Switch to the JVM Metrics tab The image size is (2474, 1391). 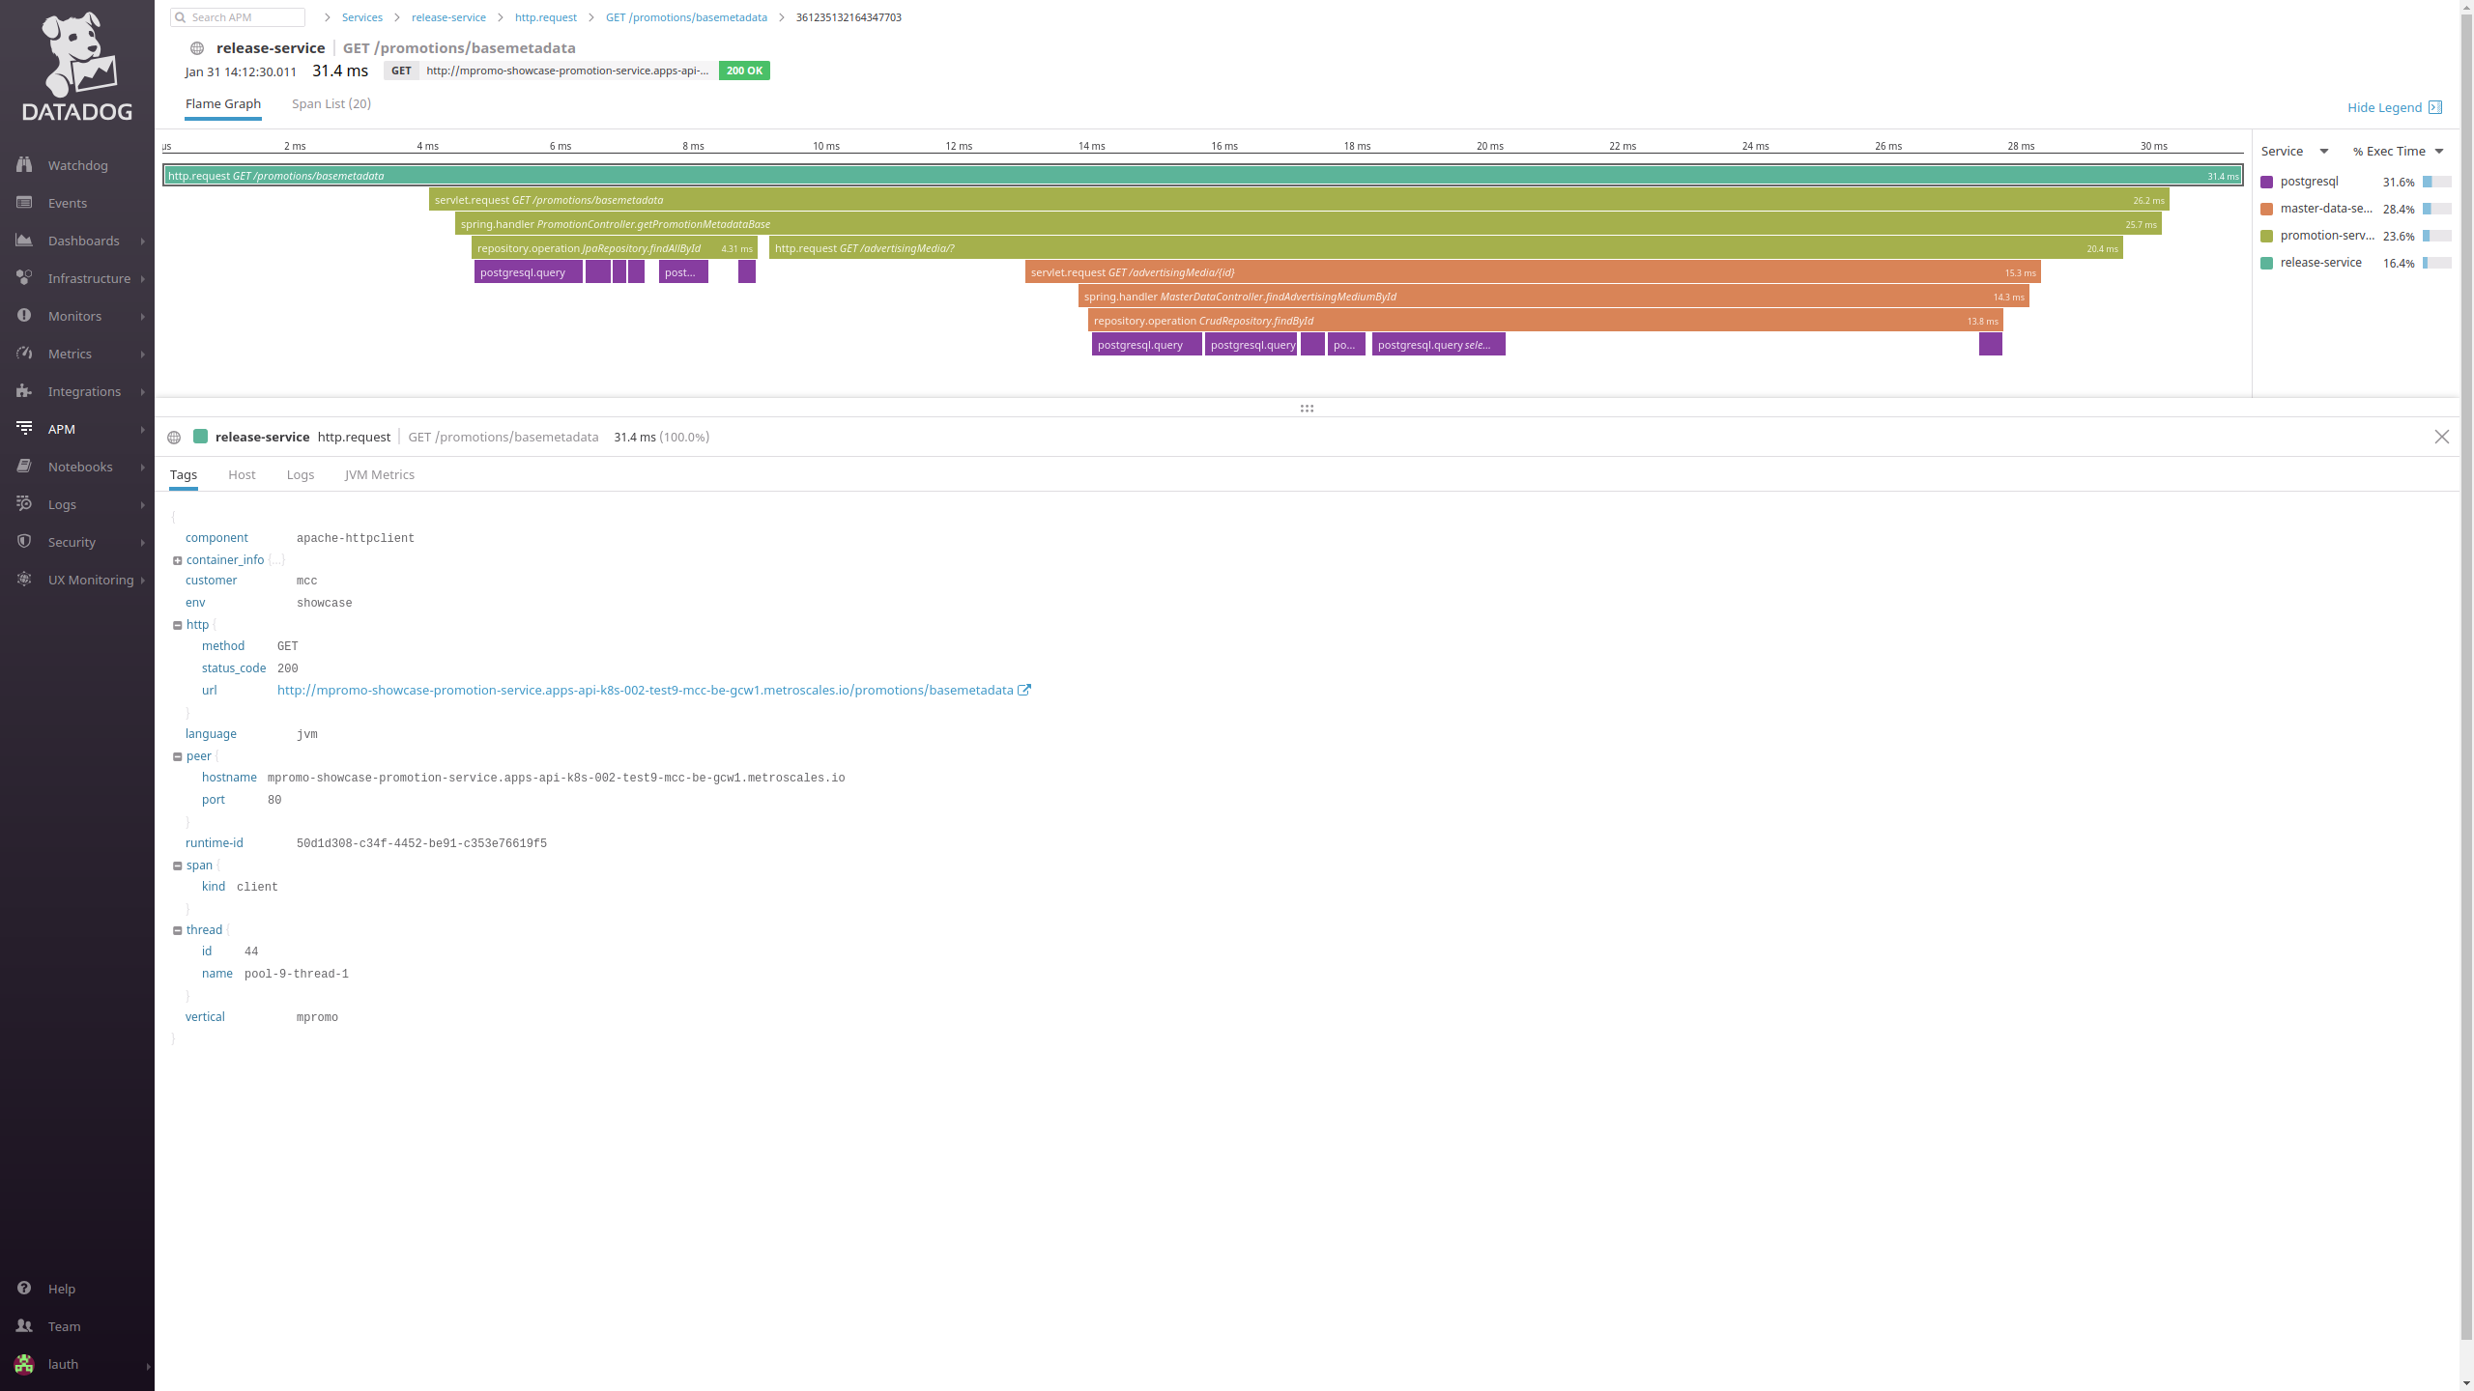379,474
